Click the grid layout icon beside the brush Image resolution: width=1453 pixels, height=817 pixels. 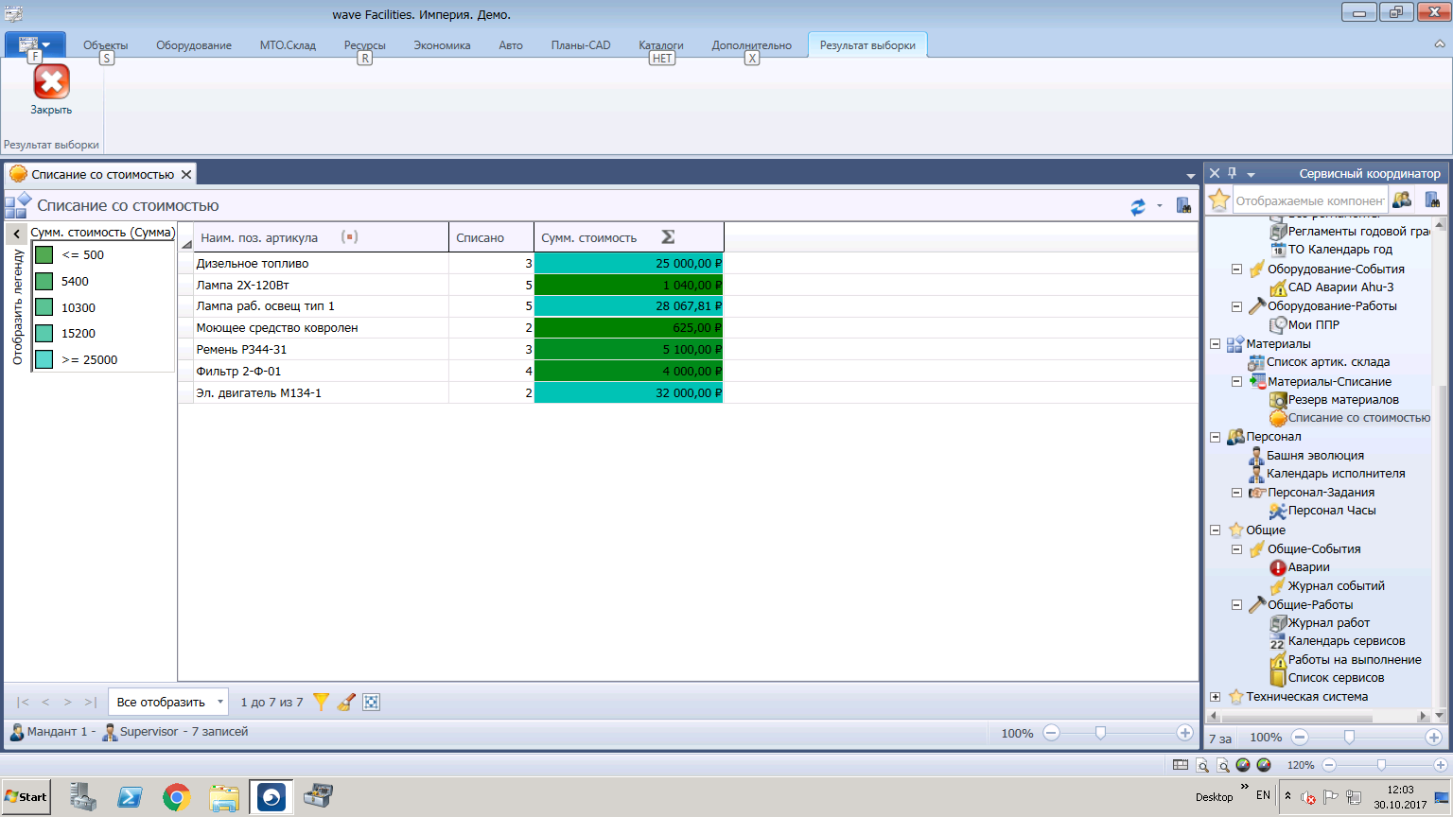coord(372,702)
